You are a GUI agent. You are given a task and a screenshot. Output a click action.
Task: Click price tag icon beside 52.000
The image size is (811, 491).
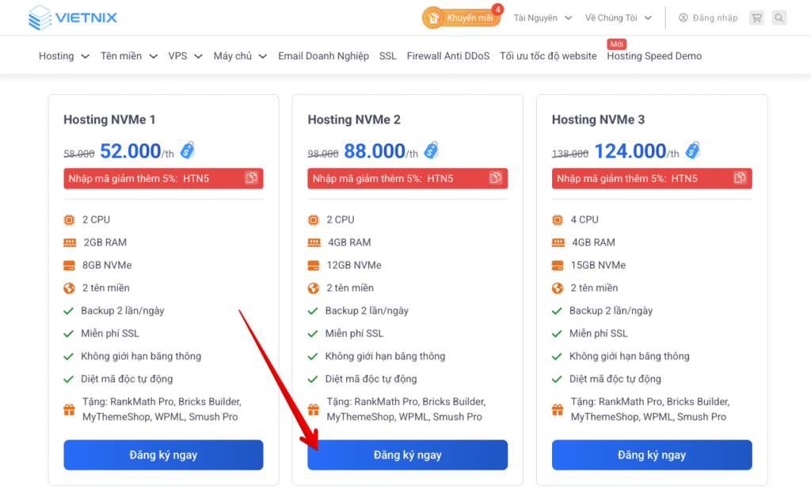(187, 149)
